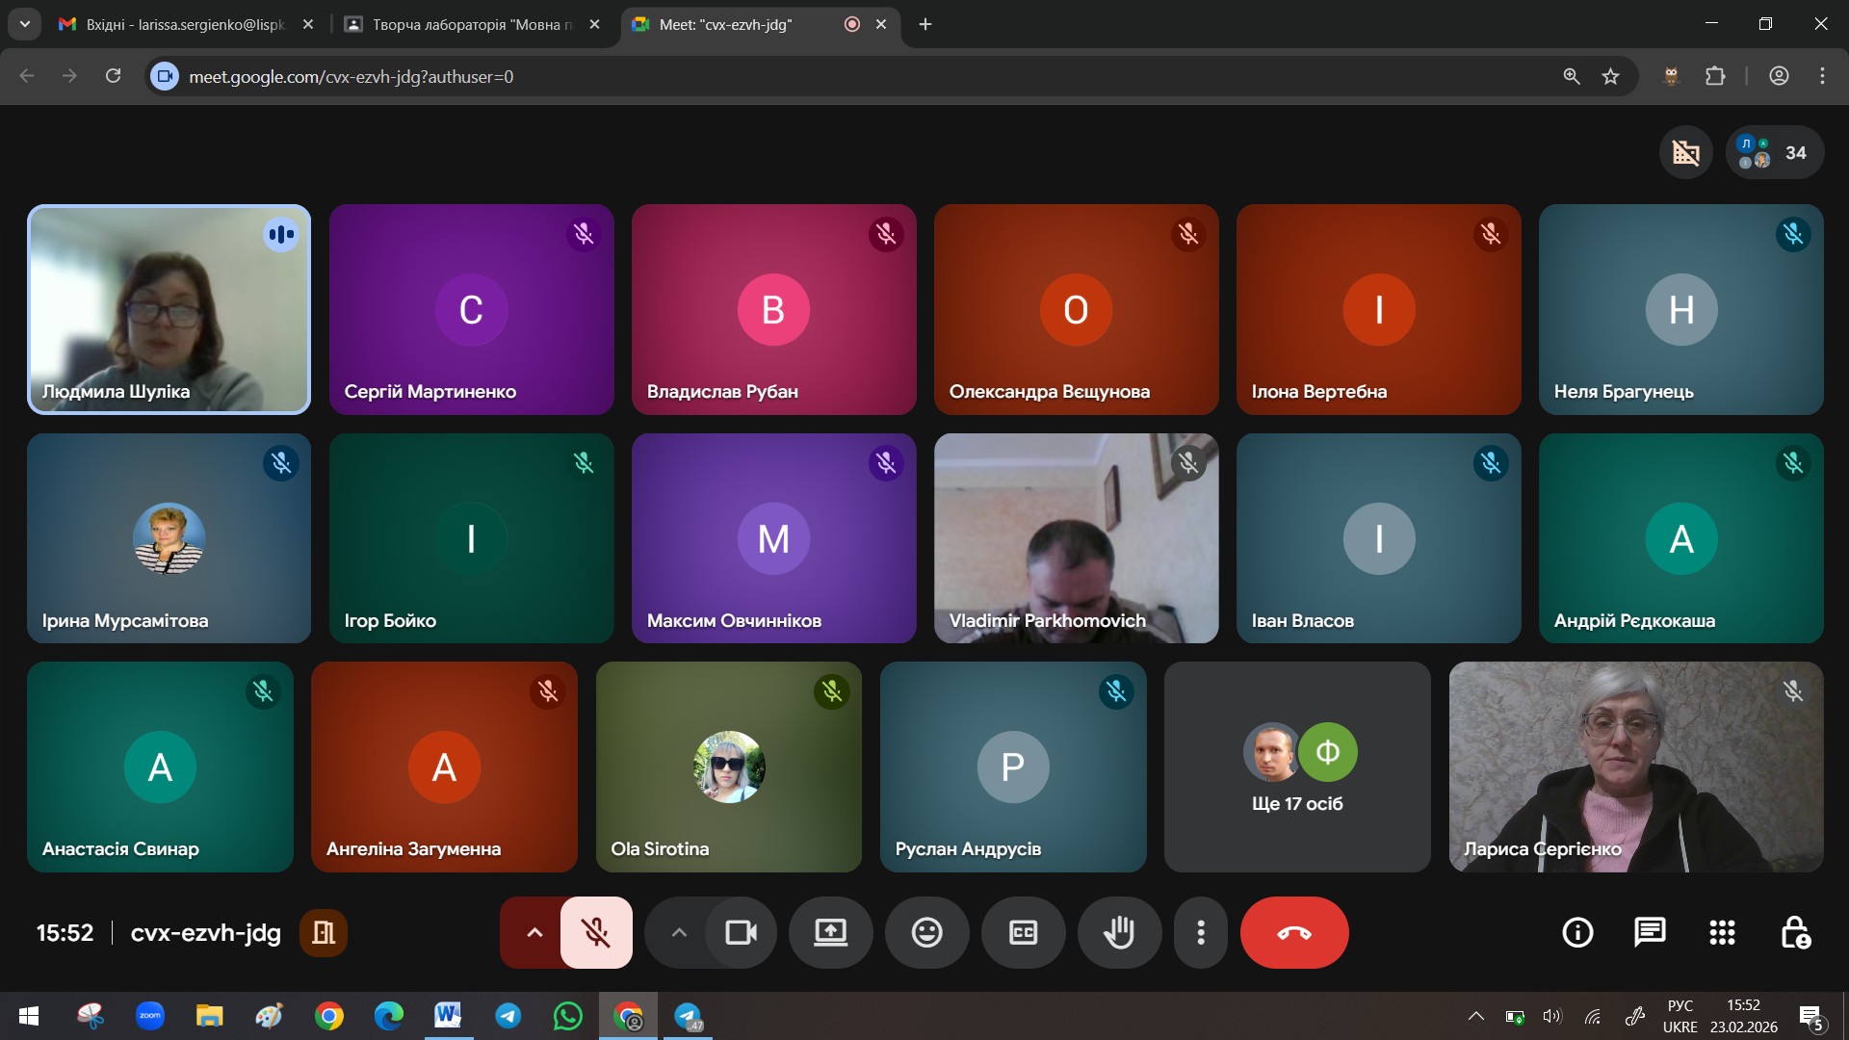This screenshot has height=1040, width=1849.
Task: Expand audio settings arrow beside microphone
Action: [534, 932]
